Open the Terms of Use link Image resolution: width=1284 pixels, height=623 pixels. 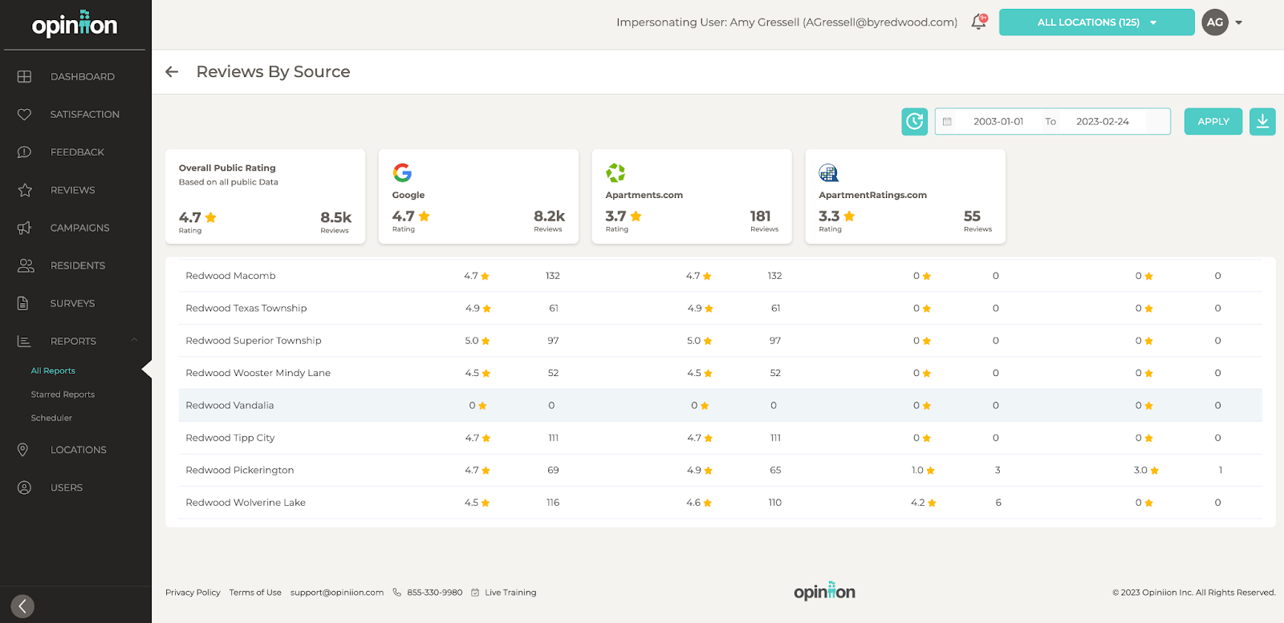(x=255, y=593)
